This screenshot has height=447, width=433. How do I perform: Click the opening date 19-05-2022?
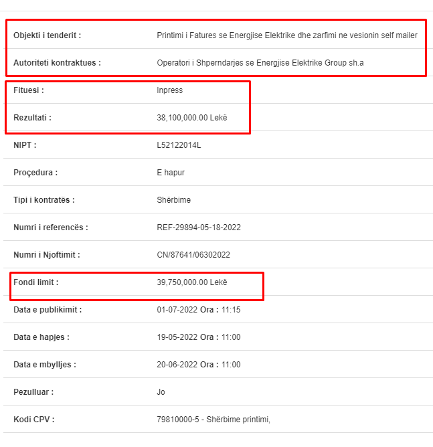177,337
